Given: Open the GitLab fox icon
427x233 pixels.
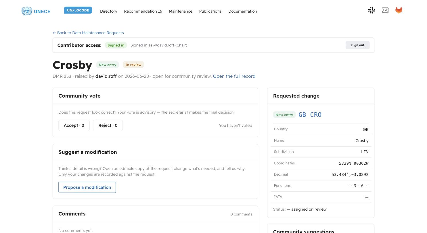Looking at the screenshot, I should coord(399,10).
